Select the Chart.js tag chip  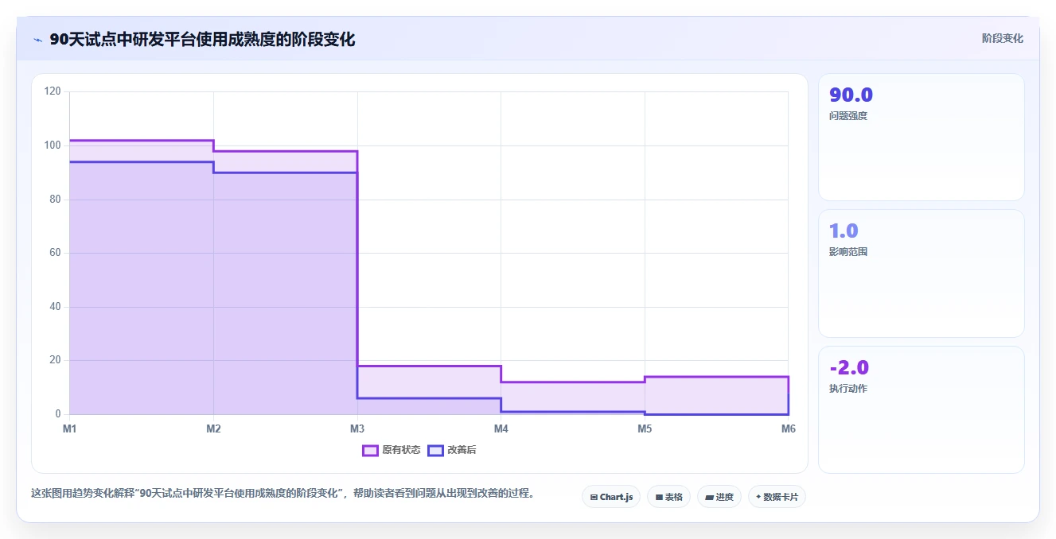[611, 497]
